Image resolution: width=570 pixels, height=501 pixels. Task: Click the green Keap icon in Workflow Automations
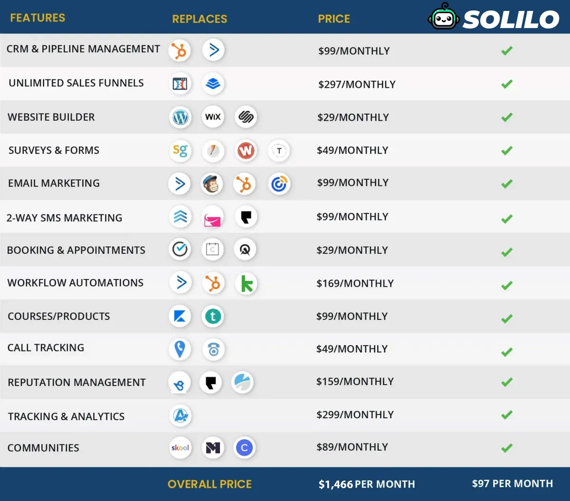pos(247,284)
